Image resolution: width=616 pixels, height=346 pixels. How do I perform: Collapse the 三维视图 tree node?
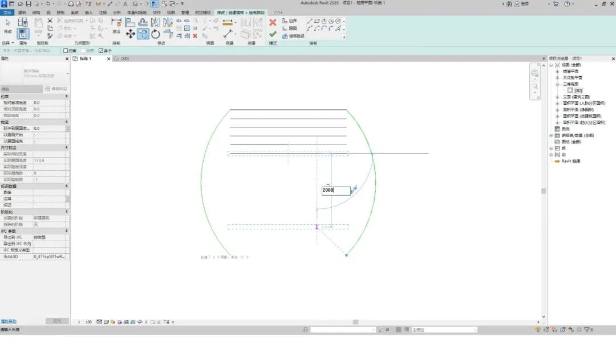(x=557, y=84)
